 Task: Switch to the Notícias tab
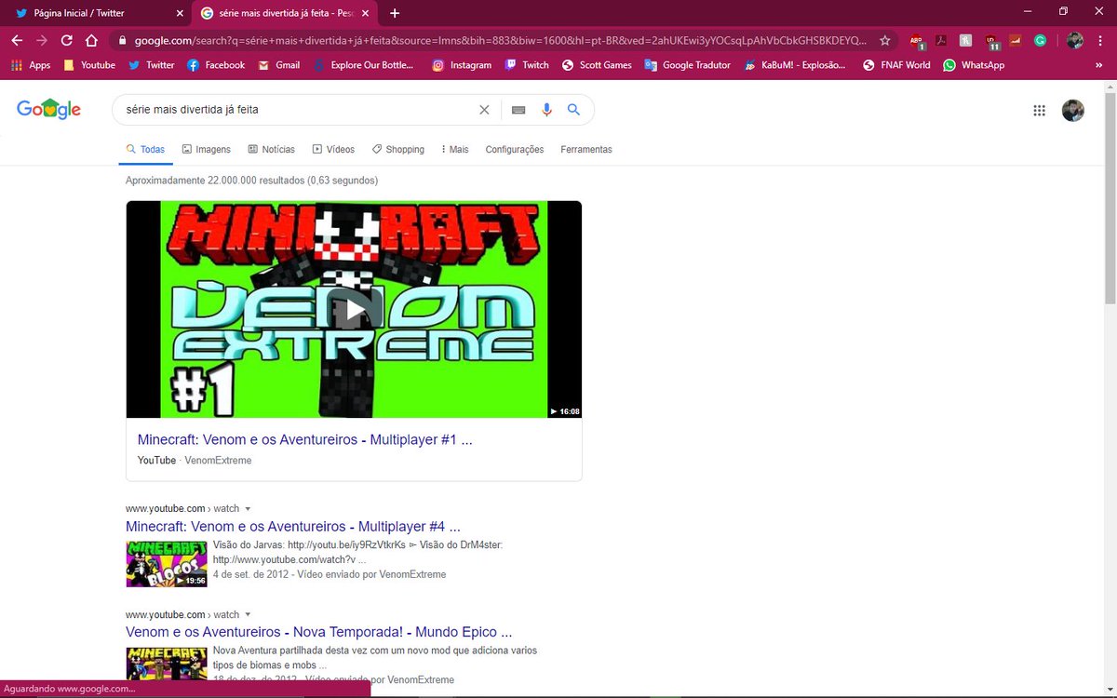tap(271, 149)
